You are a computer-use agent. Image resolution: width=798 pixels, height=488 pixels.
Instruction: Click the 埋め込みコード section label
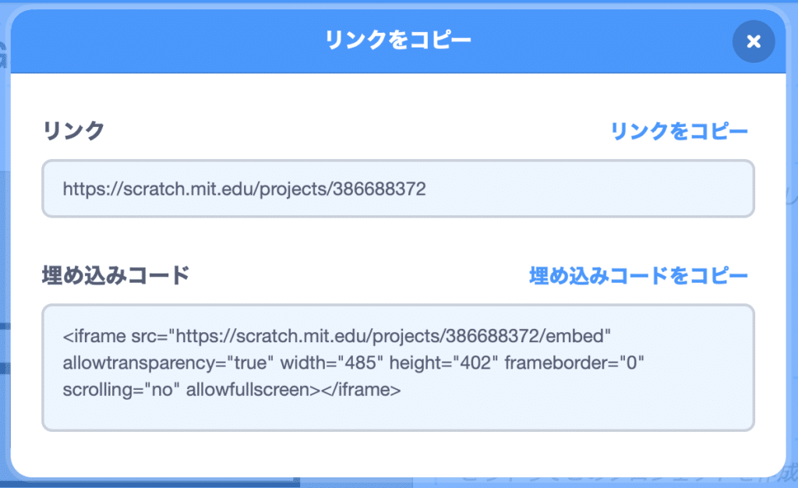[x=115, y=275]
